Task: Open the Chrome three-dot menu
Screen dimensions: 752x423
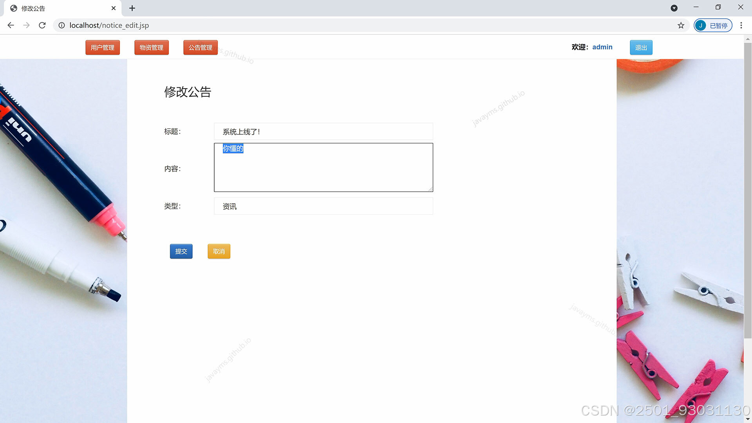Action: [741, 25]
